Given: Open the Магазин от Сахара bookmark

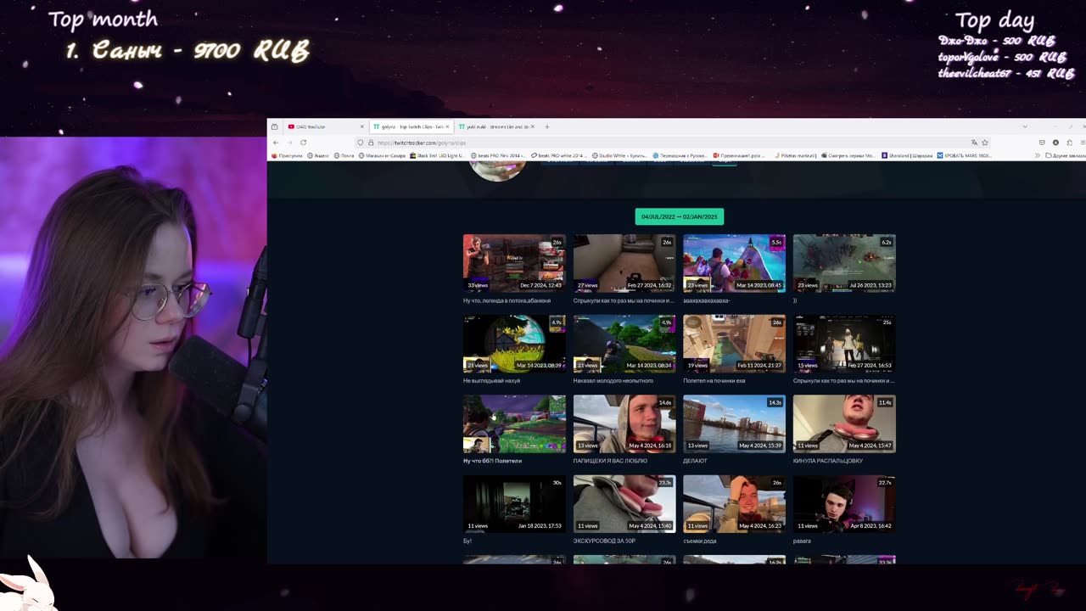Looking at the screenshot, I should pos(383,155).
